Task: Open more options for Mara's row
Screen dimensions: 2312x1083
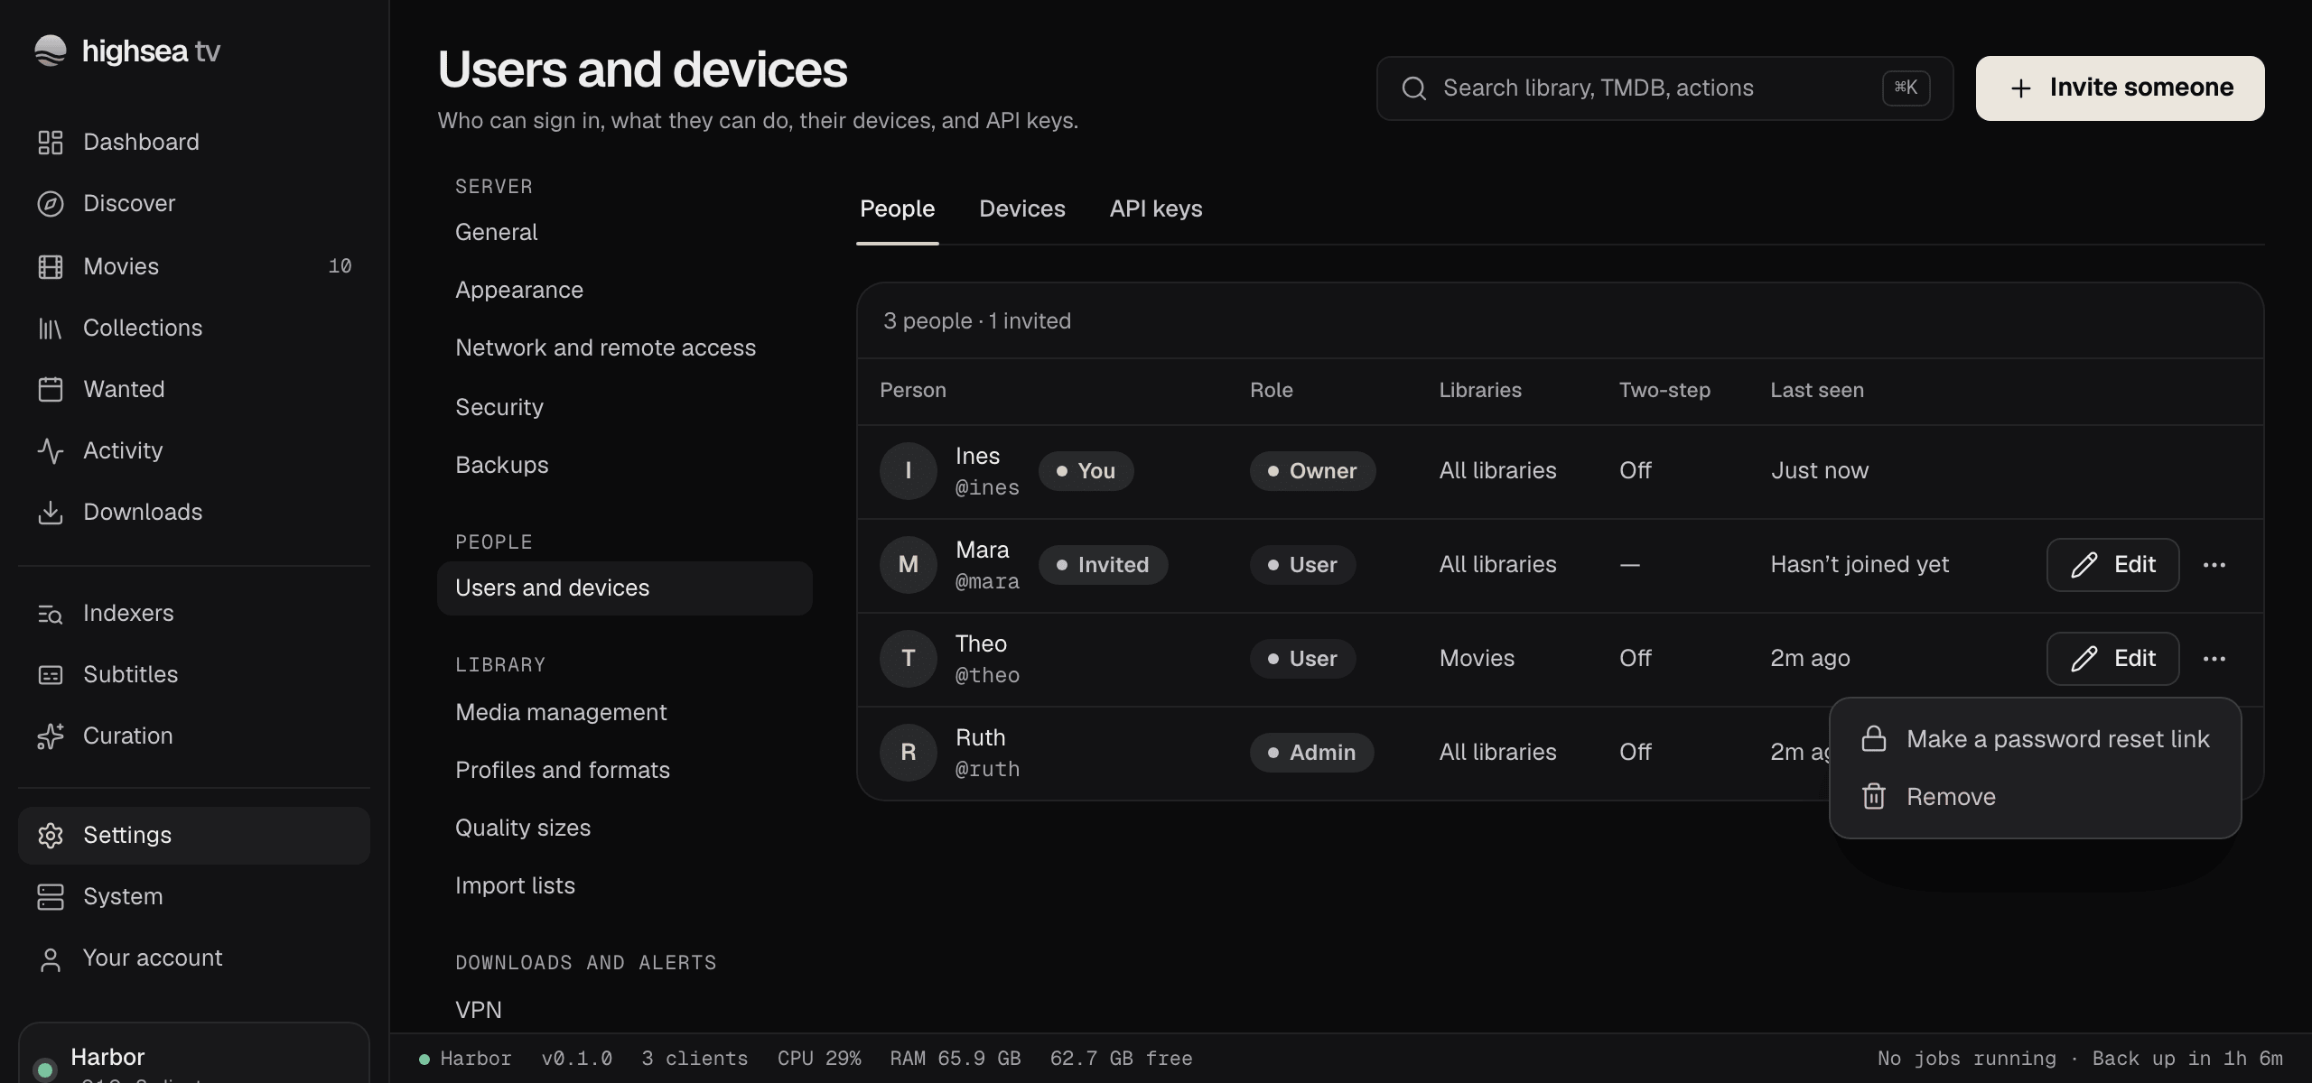Action: tap(2214, 565)
